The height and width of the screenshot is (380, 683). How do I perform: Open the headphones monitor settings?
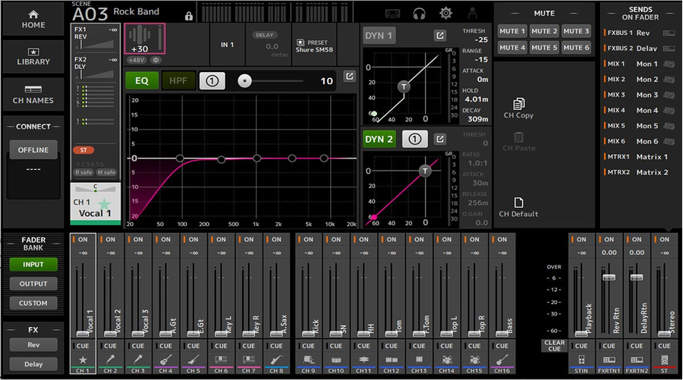(x=419, y=13)
